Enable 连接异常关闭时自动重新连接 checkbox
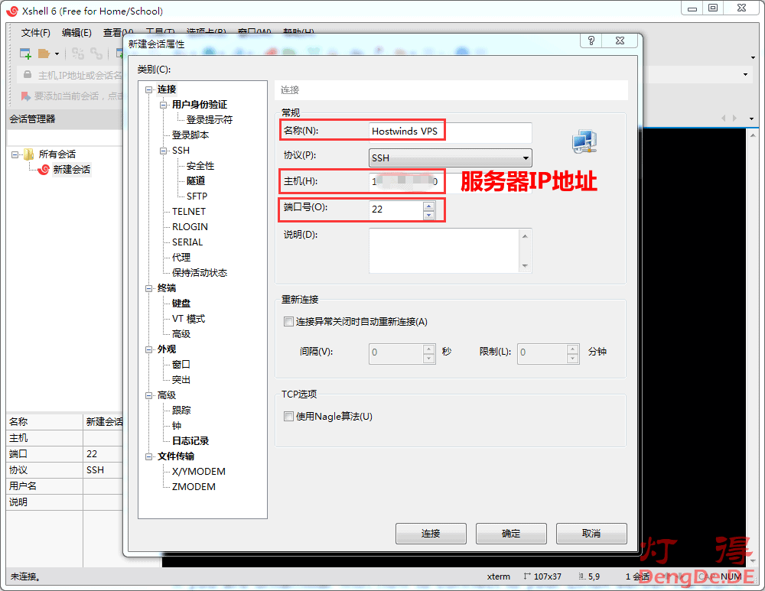The width and height of the screenshot is (765, 591). click(x=288, y=322)
